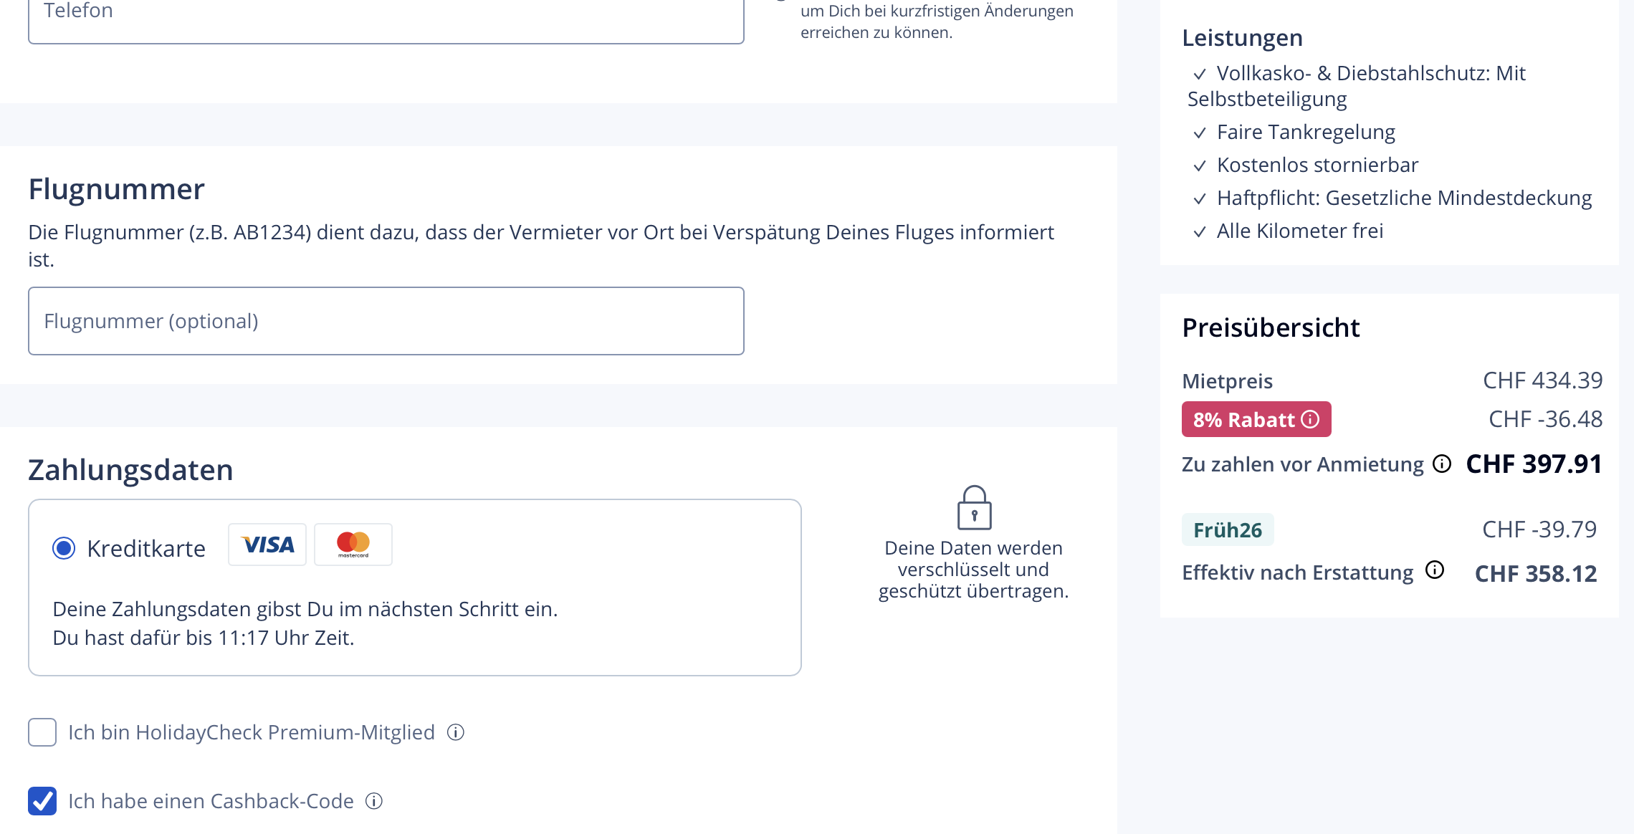Open info for Effektiv nach Erstattung
1634x834 pixels.
pyautogui.click(x=1435, y=570)
